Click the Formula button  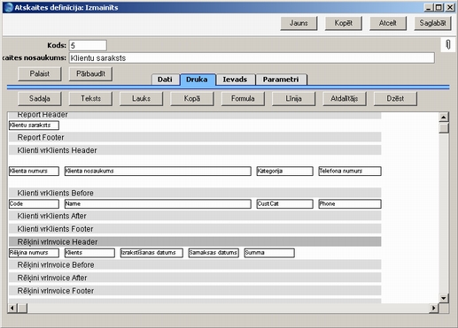243,98
